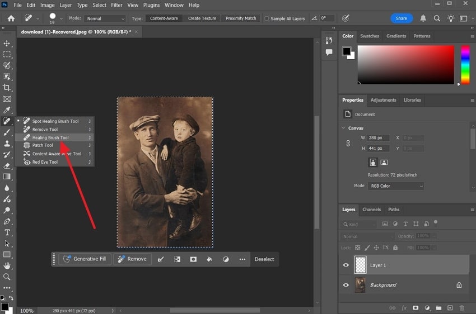Click the blue Share button
Screen dimensions: 476x314
click(x=401, y=18)
